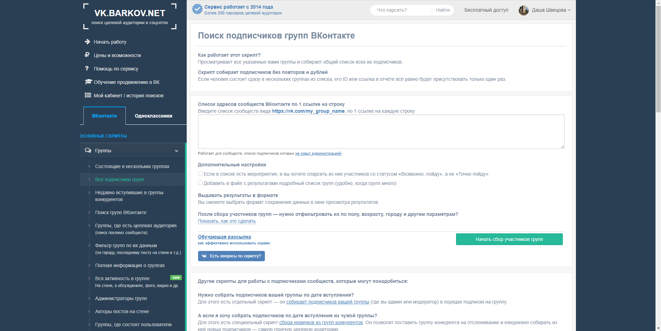Click the Найти search button
This screenshot has height=331, width=661.
[443, 10]
